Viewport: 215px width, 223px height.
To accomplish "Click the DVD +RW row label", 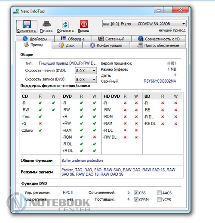I will pos(67,123).
